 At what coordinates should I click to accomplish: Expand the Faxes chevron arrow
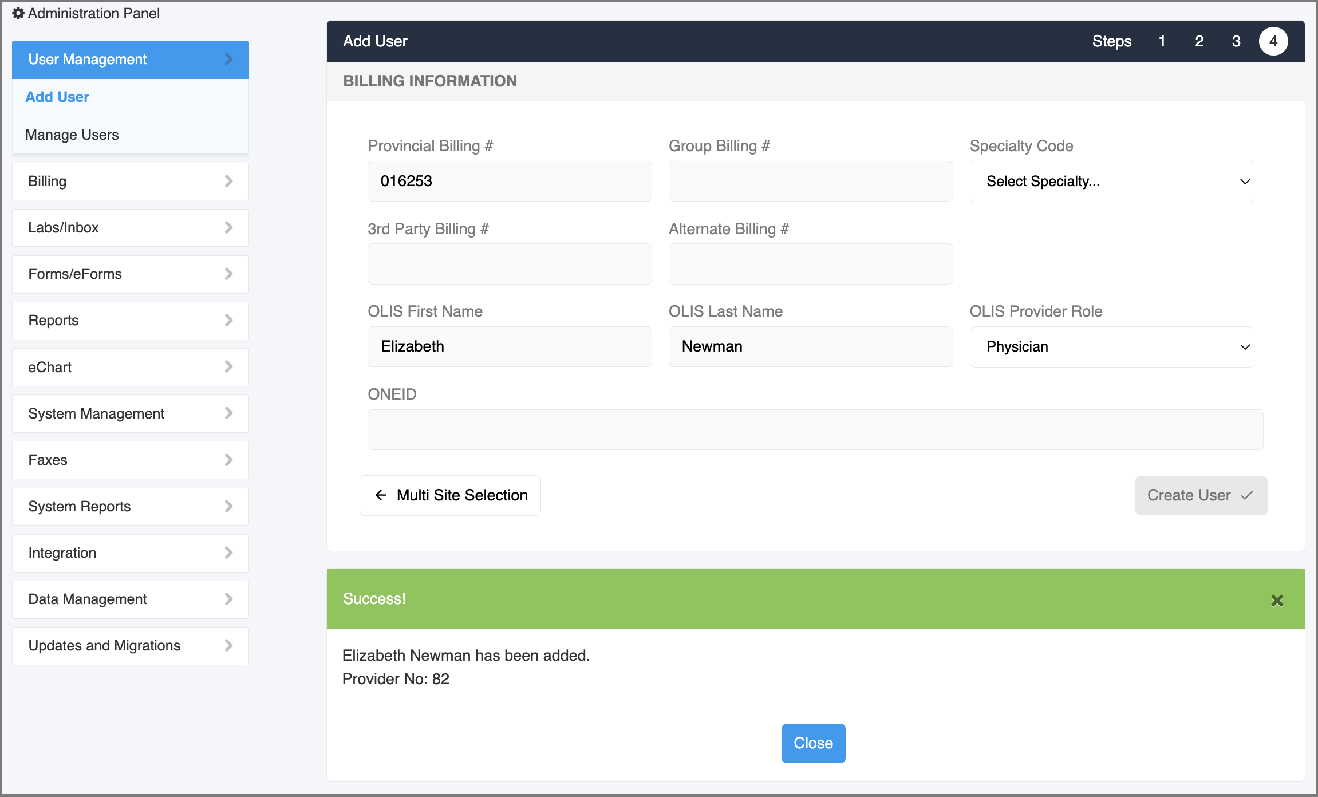point(228,460)
